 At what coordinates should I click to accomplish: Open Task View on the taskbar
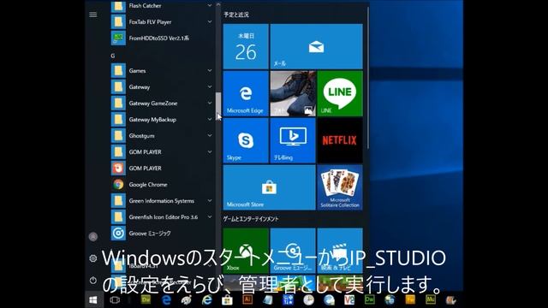coord(115,300)
